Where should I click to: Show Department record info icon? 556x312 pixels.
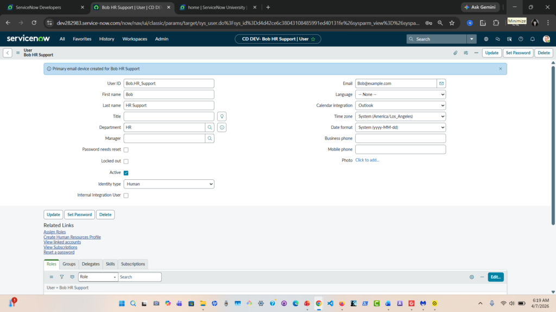[x=222, y=127]
